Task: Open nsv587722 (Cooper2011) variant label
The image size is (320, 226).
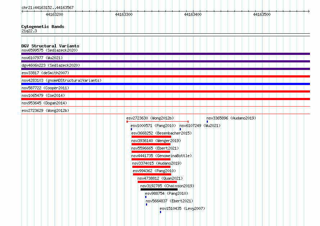Action: [x=45, y=88]
